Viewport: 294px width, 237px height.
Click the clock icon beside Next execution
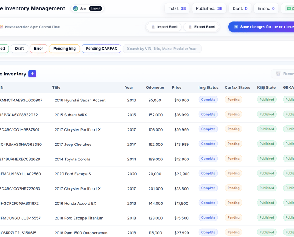(x=1, y=27)
